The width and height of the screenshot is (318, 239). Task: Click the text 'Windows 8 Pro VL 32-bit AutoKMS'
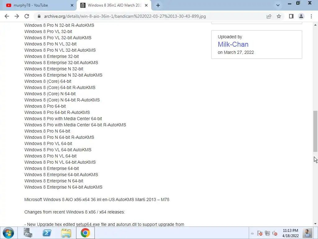pyautogui.click(x=58, y=38)
